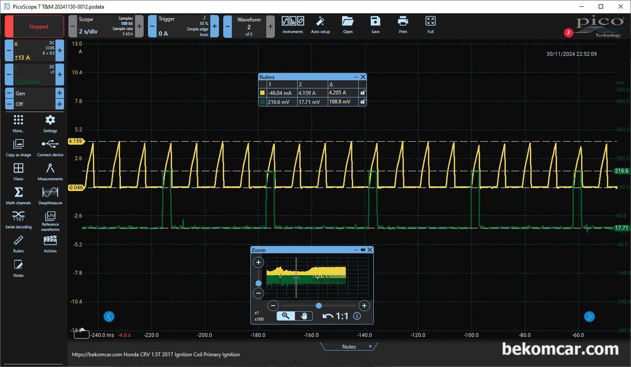Open Reference waveforms
This screenshot has width=631, height=367.
50,221
